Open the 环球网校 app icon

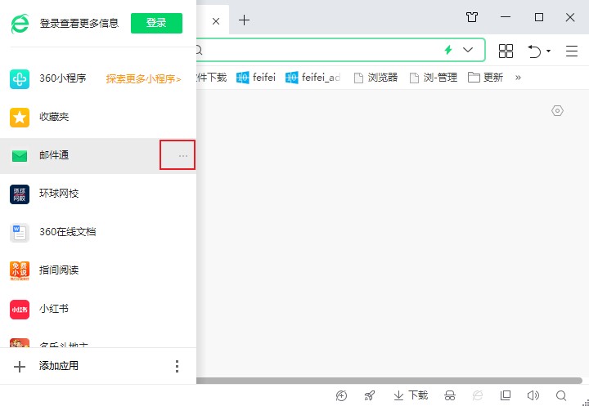coord(20,194)
